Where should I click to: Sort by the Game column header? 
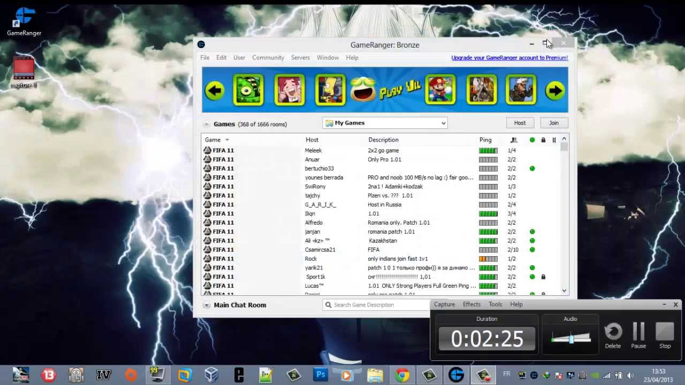tap(212, 140)
